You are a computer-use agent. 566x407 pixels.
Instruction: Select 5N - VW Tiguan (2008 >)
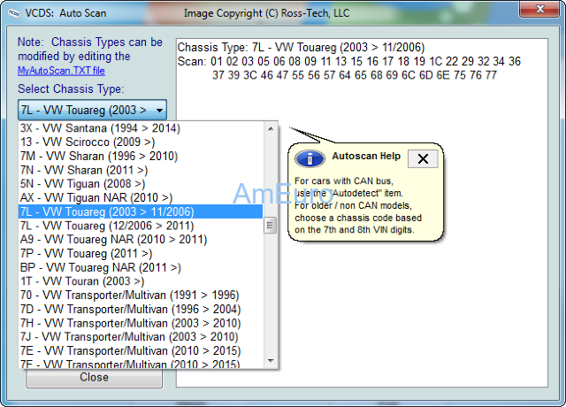pyautogui.click(x=141, y=184)
